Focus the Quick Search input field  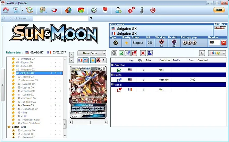[61, 18]
